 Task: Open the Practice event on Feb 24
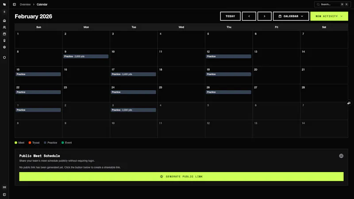point(133,92)
